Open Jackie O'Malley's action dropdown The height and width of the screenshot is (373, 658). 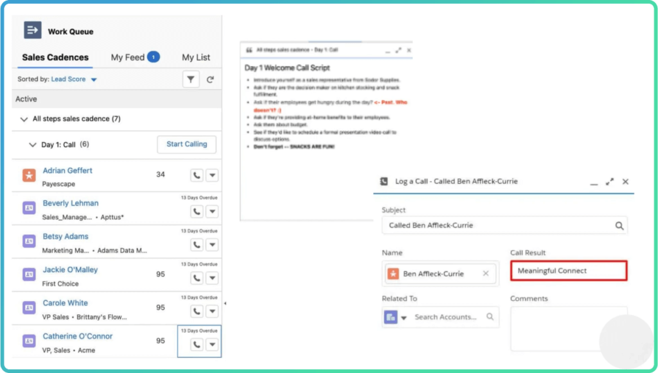pyautogui.click(x=212, y=278)
